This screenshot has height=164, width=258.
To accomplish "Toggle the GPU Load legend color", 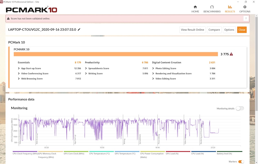I will pyautogui.click(x=178, y=151).
